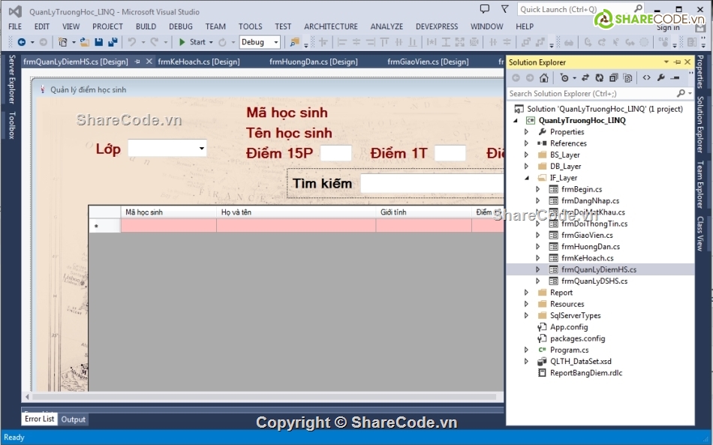Image resolution: width=713 pixels, height=445 pixels.
Task: Open the FILE menu
Action: coord(15,26)
